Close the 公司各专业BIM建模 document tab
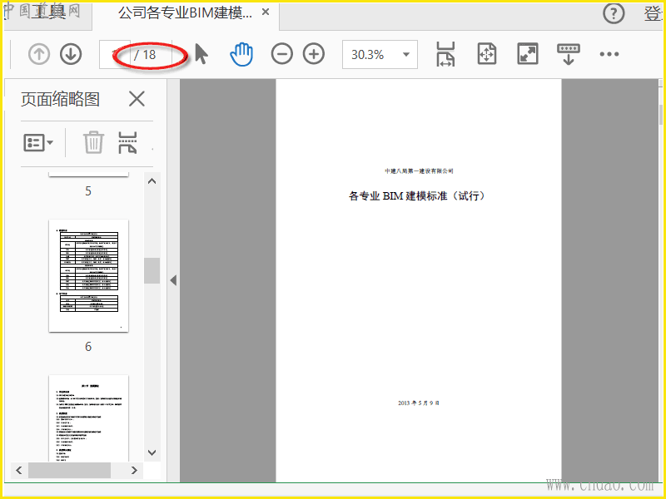This screenshot has height=499, width=666. pyautogui.click(x=266, y=12)
